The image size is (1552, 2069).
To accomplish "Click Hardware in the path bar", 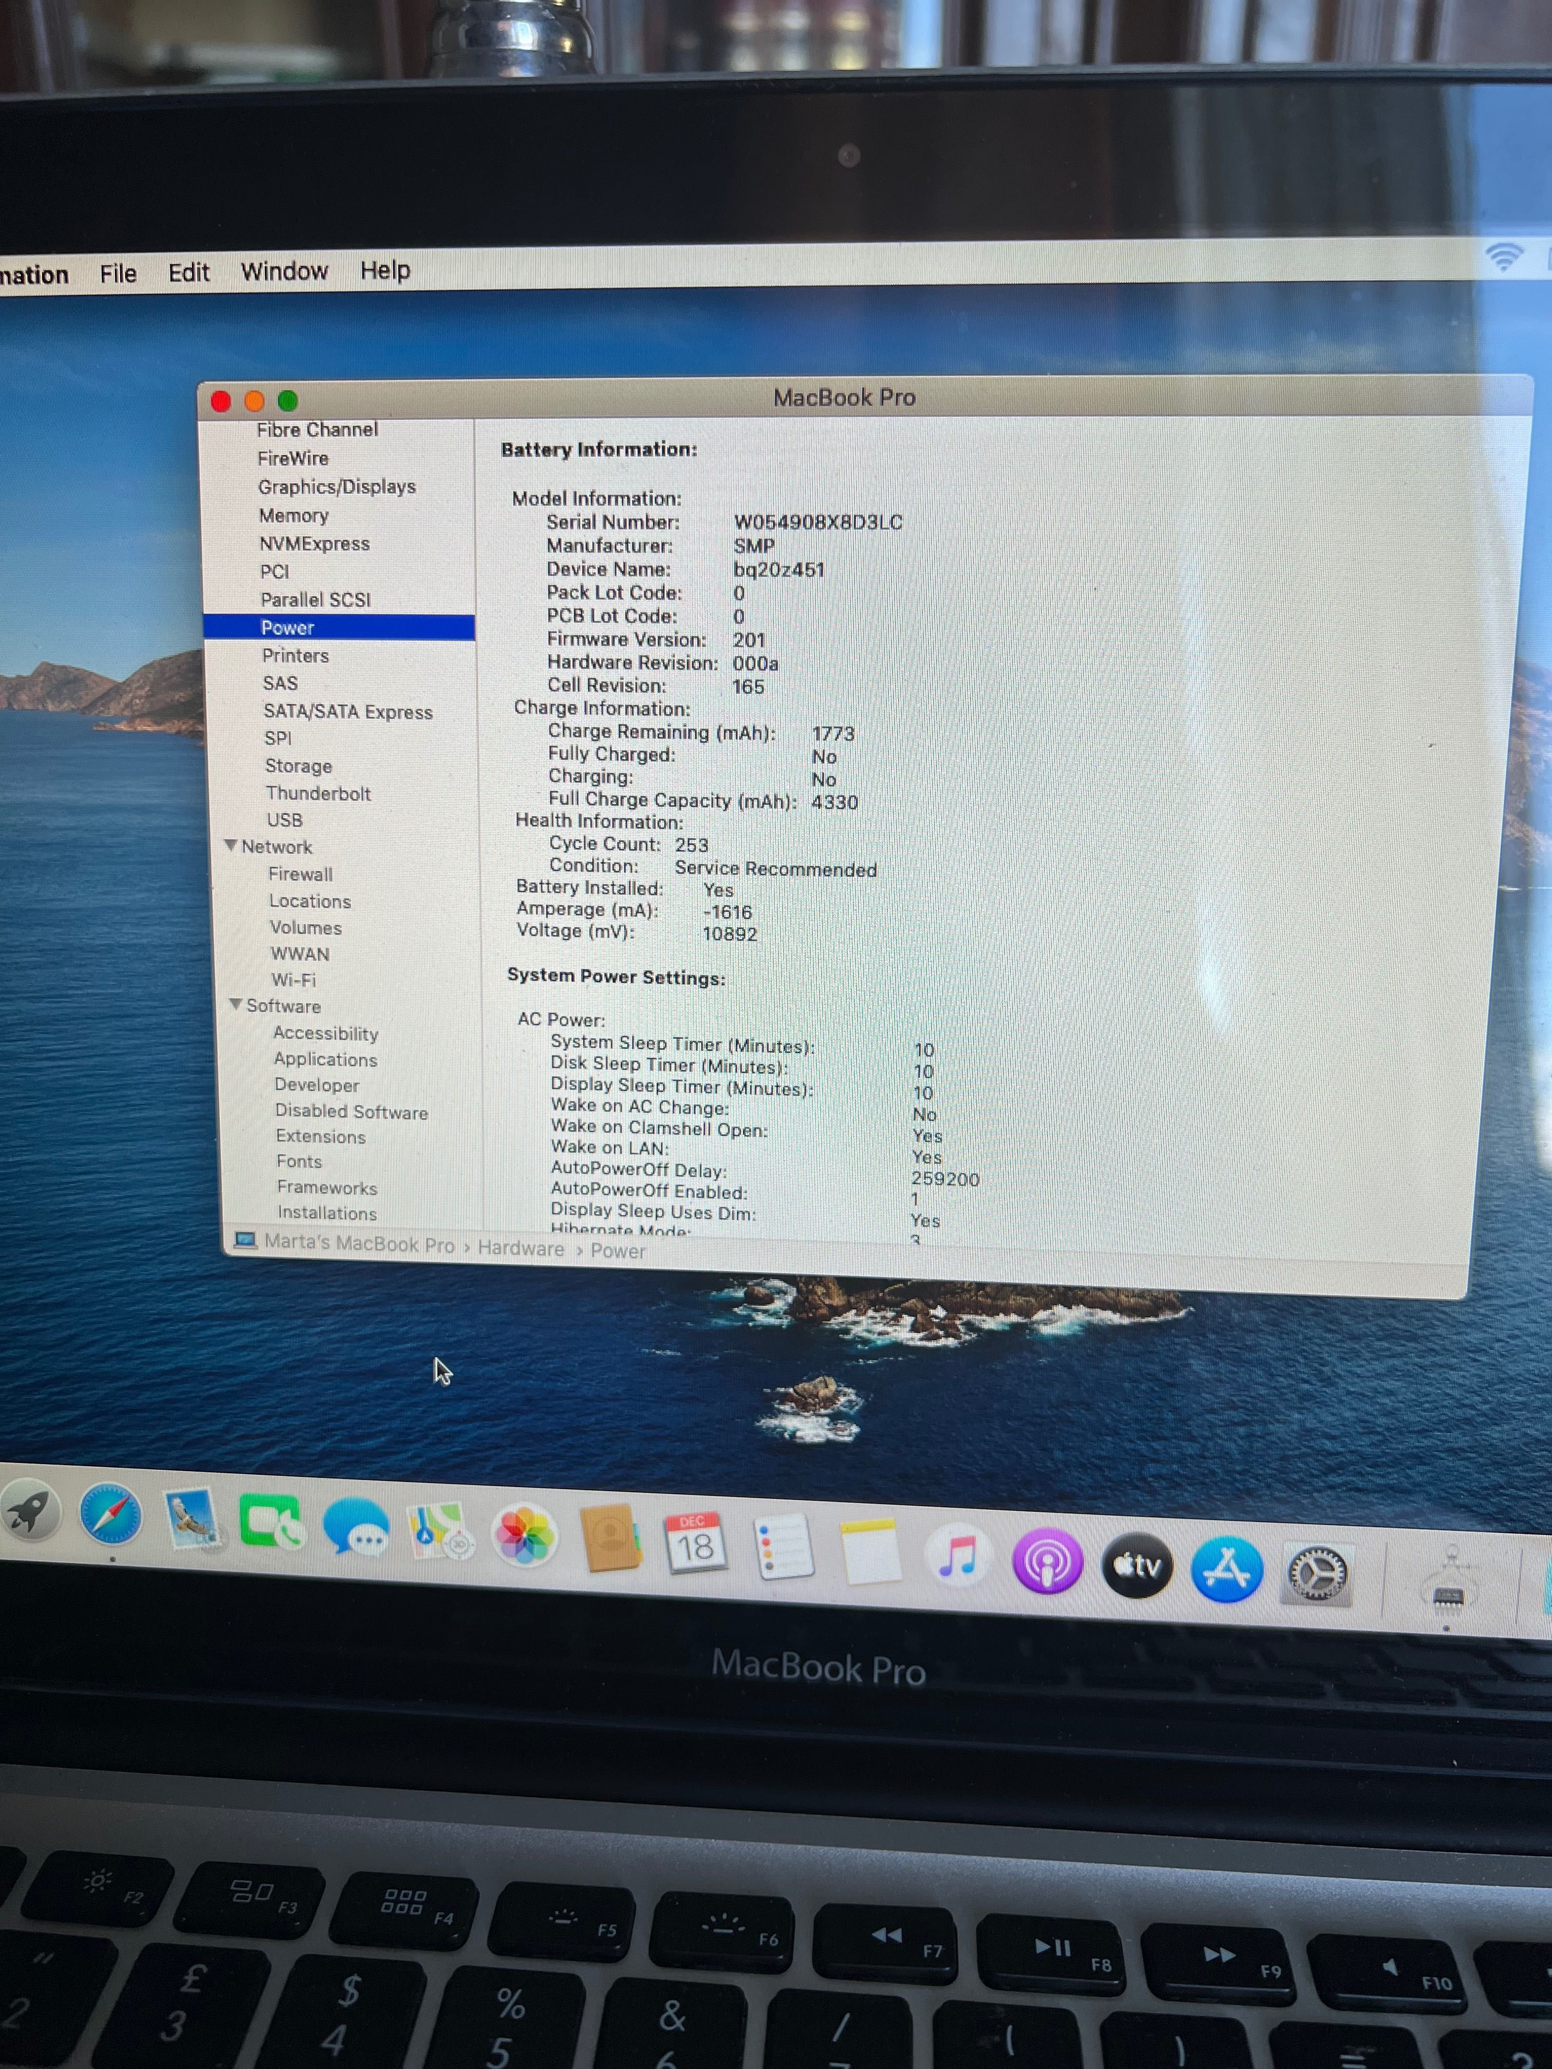I will 521,1248.
